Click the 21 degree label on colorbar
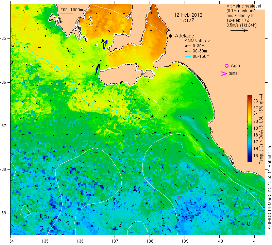The width and height of the screenshot is (272, 245). 256,115
